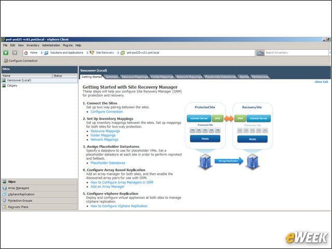Viewport: 332px width, 249px height.
Task: Sort by the Status column header
Action: pos(65,76)
